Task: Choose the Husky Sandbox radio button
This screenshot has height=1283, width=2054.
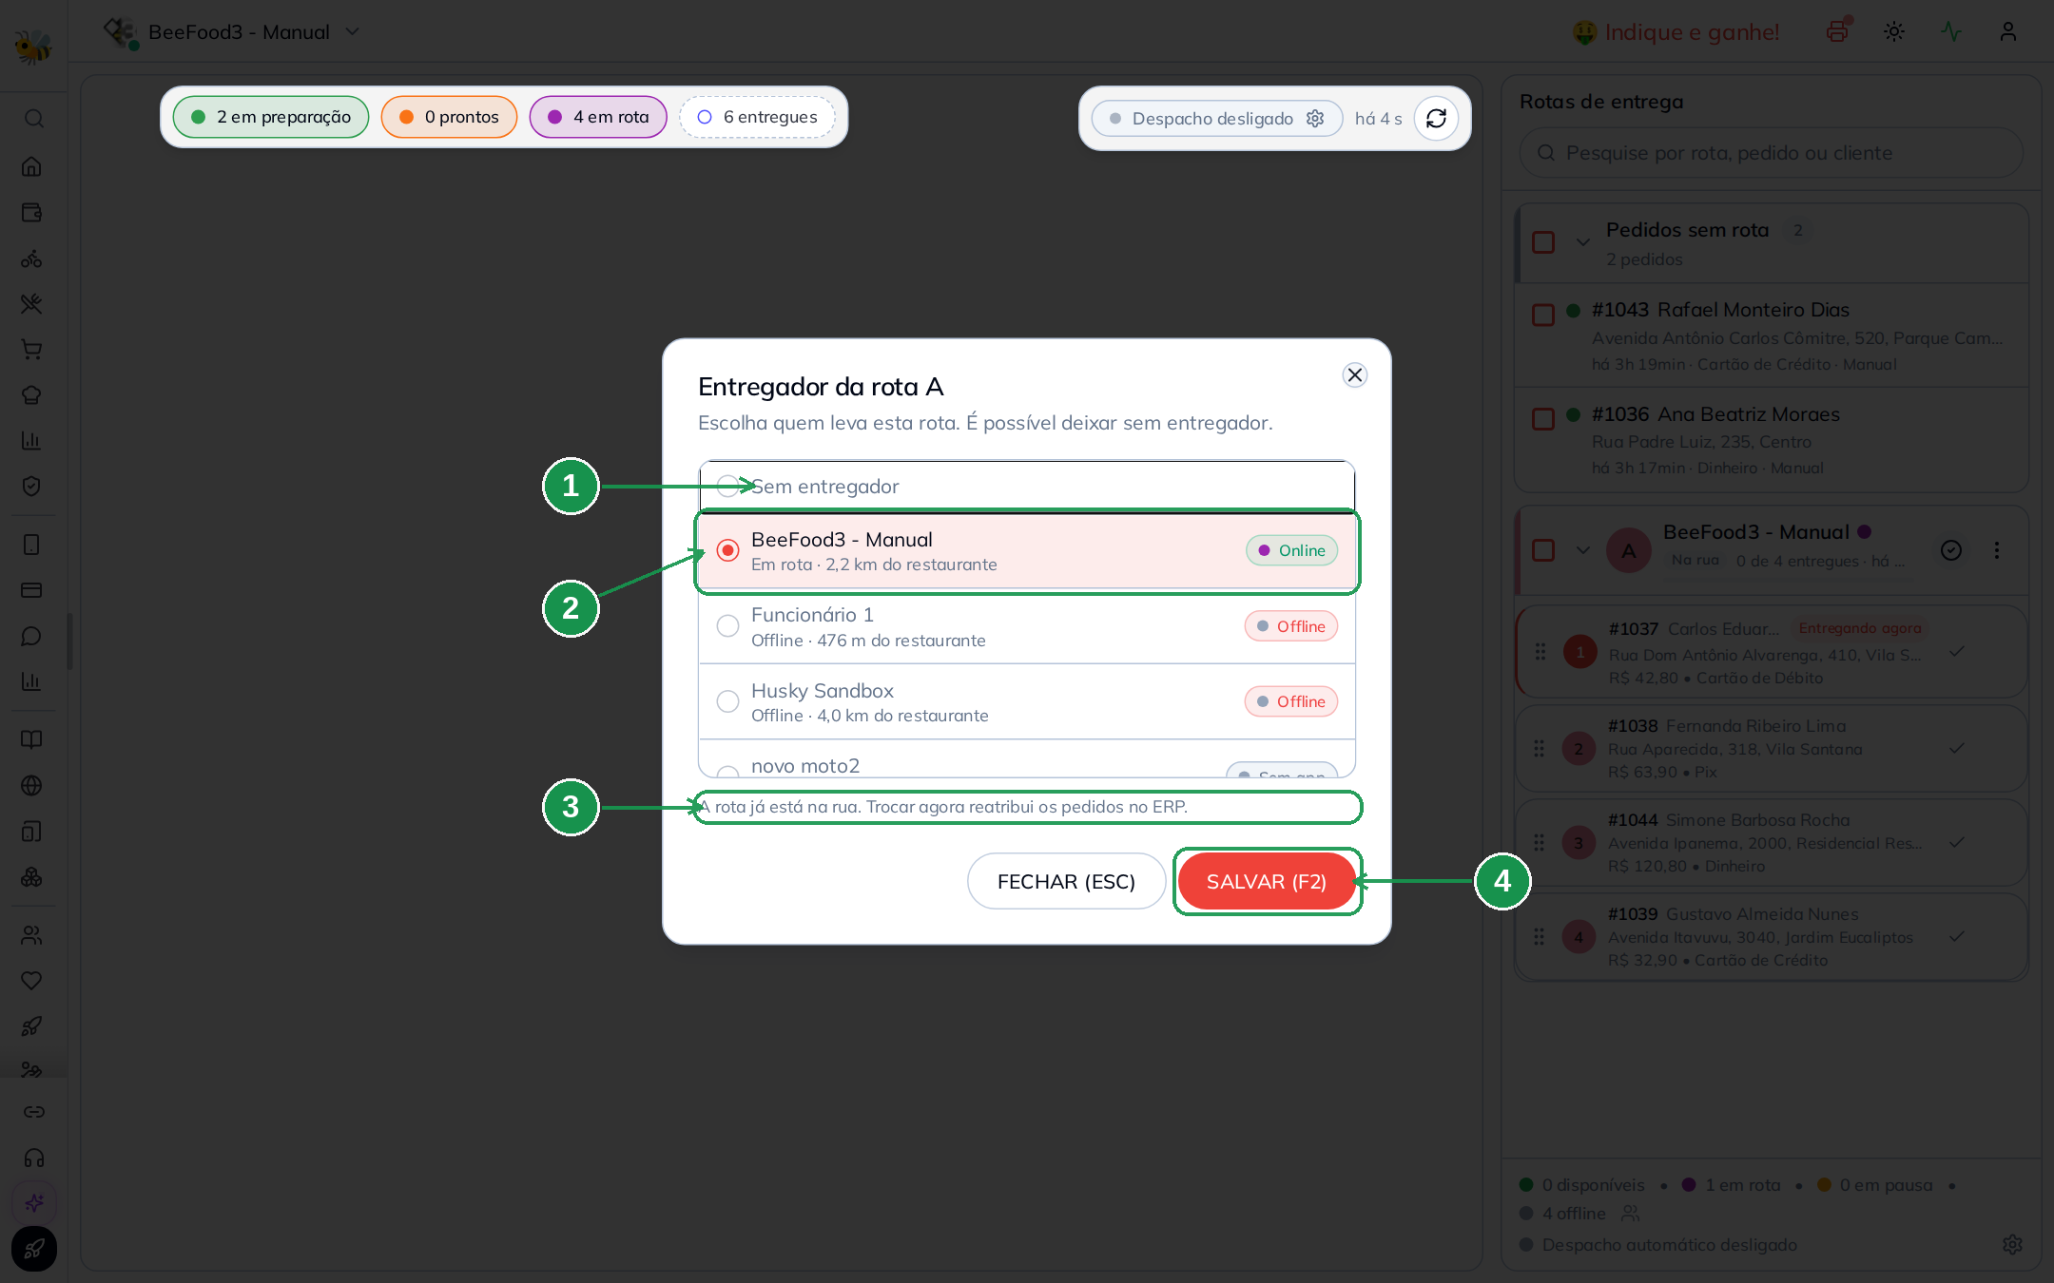Action: (x=727, y=701)
